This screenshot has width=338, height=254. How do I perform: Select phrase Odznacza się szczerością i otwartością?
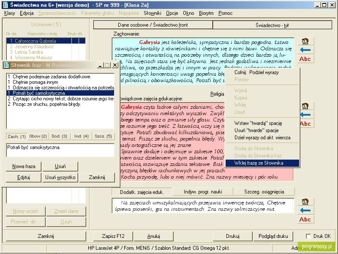point(60,88)
